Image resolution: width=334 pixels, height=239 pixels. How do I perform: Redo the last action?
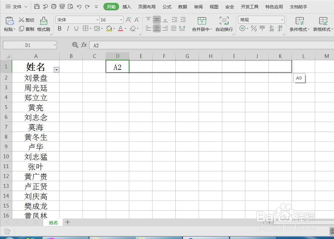(88, 7)
